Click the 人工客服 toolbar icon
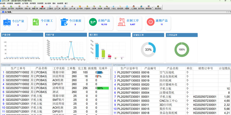The image size is (231, 115). (134, 7)
